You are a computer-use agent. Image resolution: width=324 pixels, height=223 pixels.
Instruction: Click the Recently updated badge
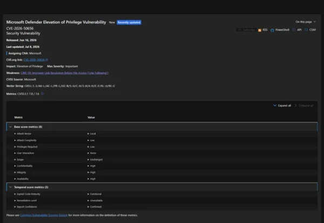click(129, 22)
